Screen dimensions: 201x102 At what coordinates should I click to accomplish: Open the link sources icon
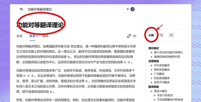coord(129,36)
